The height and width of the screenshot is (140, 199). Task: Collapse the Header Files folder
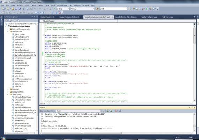click(8, 32)
